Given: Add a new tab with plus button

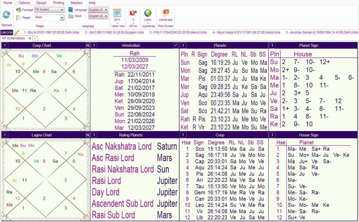Looking at the screenshot, I should (x=35, y=38).
